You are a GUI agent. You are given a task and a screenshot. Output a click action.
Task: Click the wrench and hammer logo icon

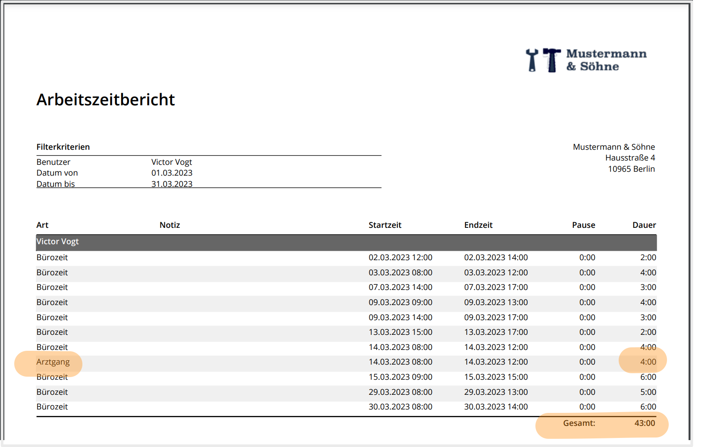pos(543,60)
